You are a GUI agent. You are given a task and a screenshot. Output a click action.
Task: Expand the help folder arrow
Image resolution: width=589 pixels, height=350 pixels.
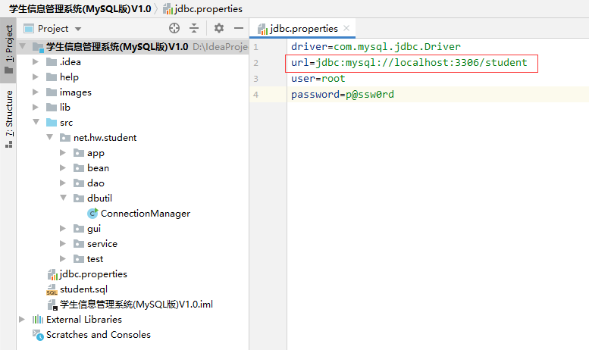pyautogui.click(x=36, y=77)
